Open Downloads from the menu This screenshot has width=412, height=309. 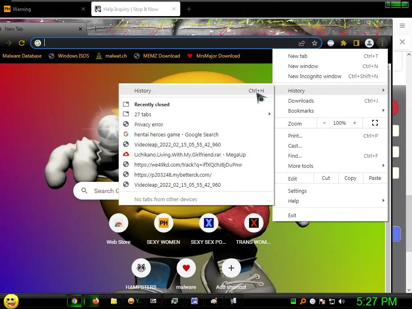(x=330, y=101)
